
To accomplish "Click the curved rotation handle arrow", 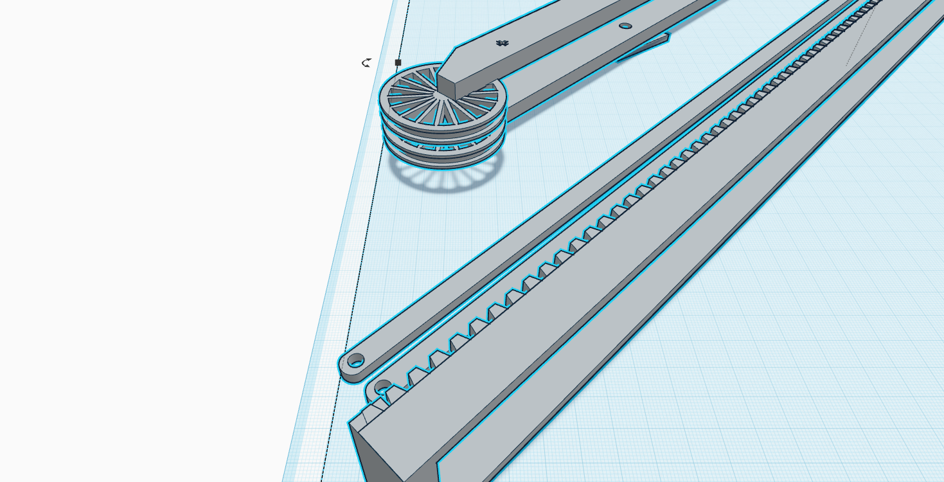I will pyautogui.click(x=366, y=62).
